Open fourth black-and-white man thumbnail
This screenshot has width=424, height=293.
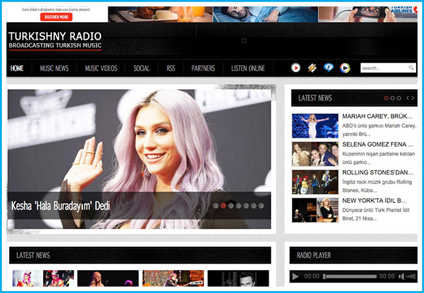[x=238, y=278]
